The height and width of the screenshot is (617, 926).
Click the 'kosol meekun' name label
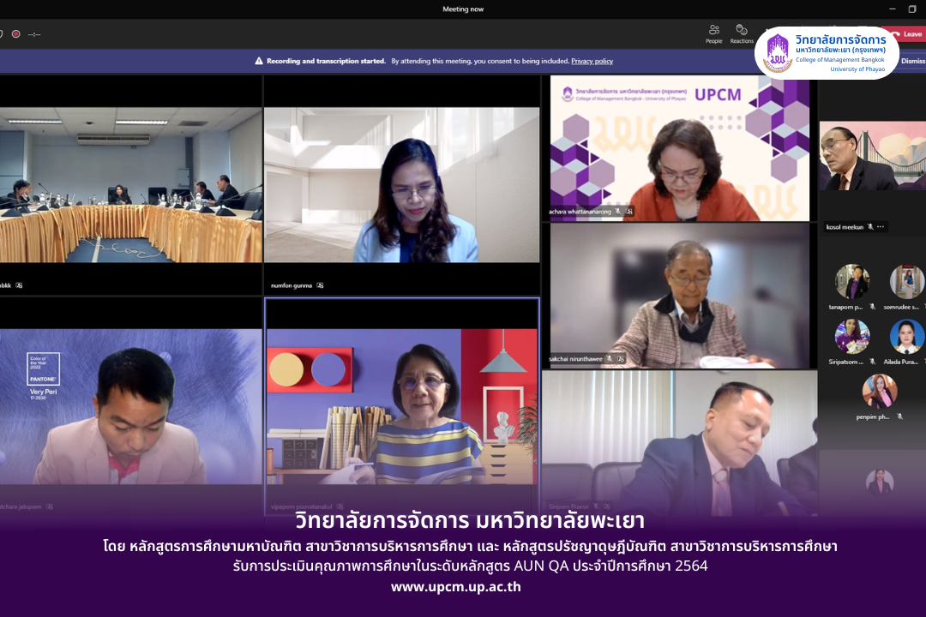845,227
